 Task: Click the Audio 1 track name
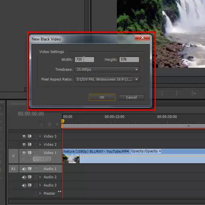[50, 169]
